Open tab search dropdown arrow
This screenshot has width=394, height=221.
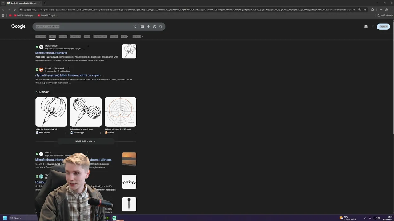3,3
